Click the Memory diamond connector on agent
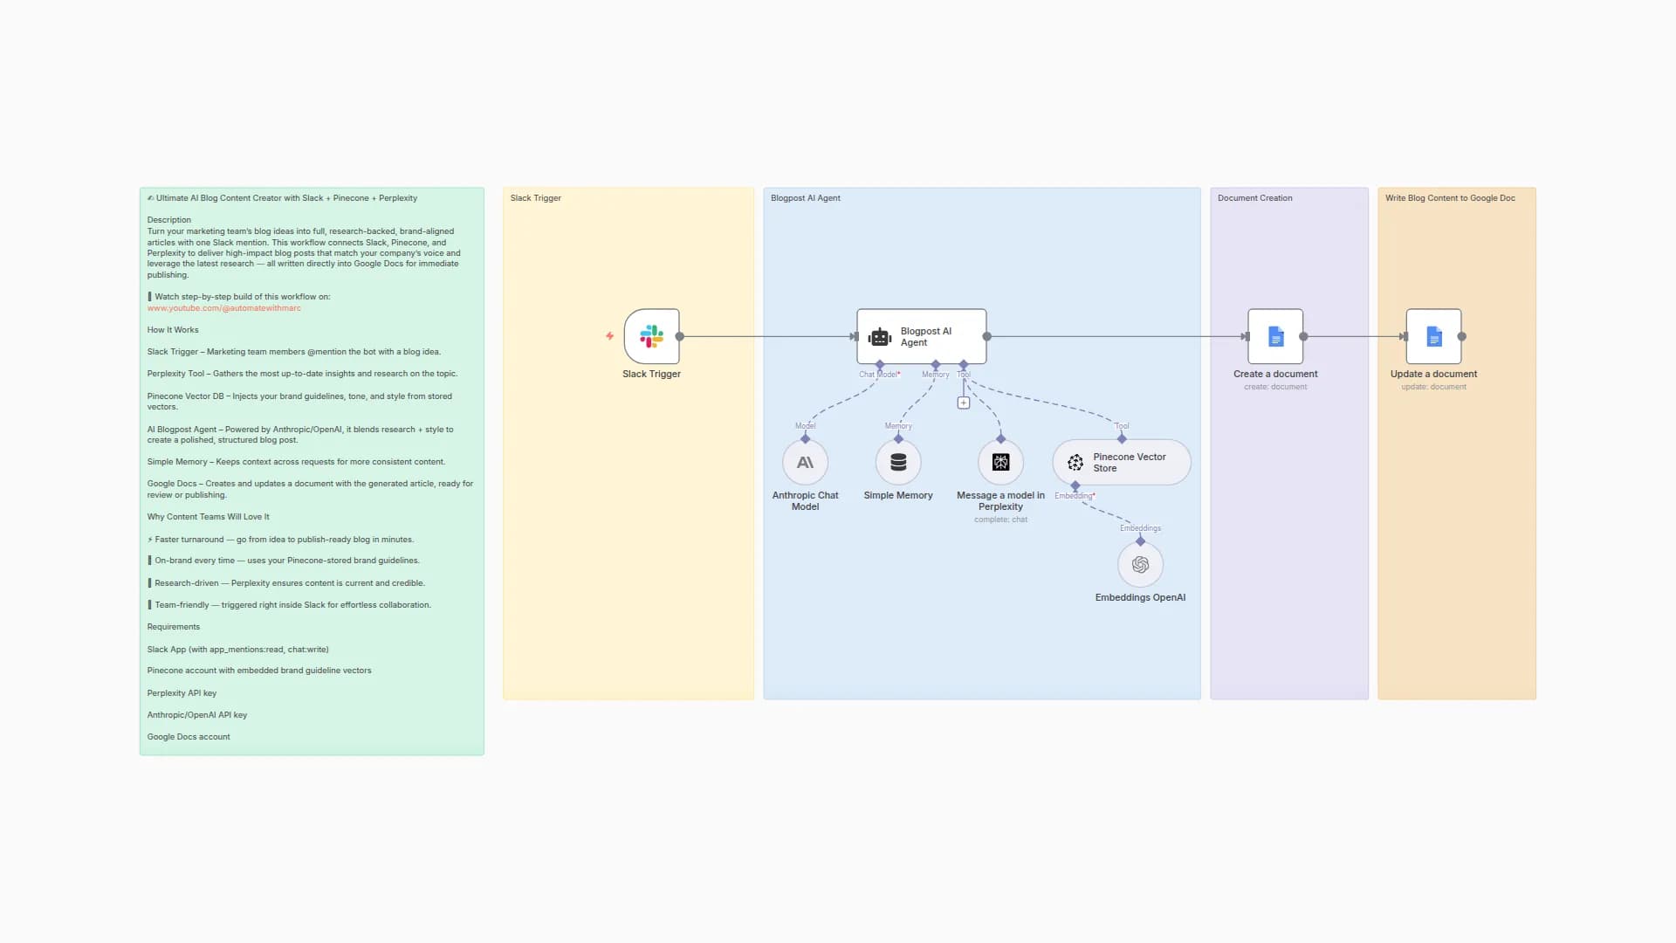The width and height of the screenshot is (1676, 943). [936, 364]
